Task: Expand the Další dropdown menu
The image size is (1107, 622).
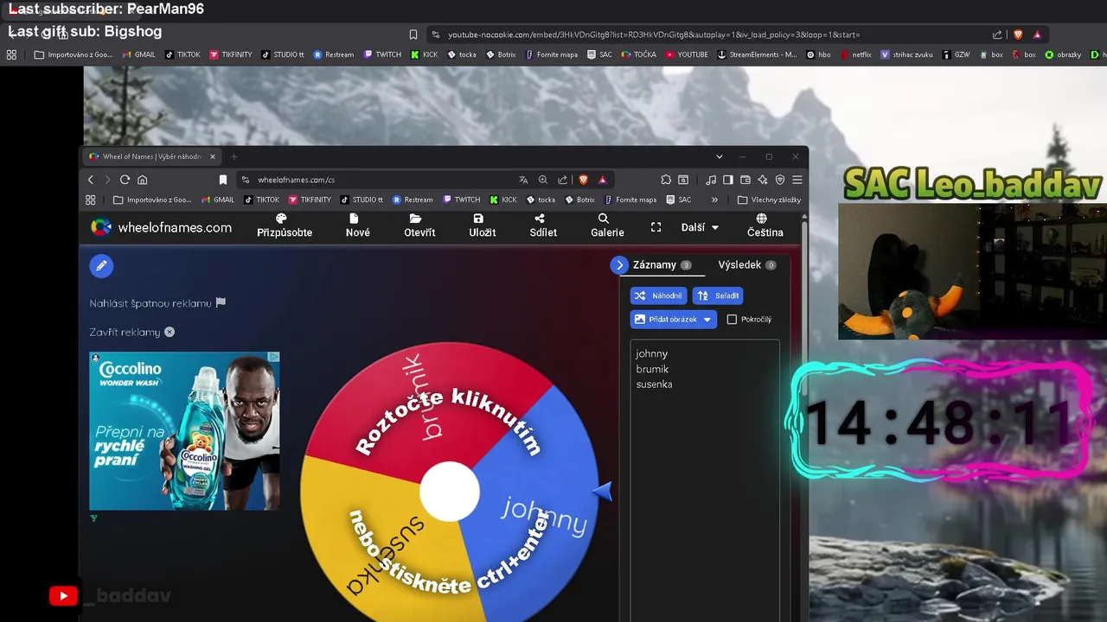Action: [700, 227]
